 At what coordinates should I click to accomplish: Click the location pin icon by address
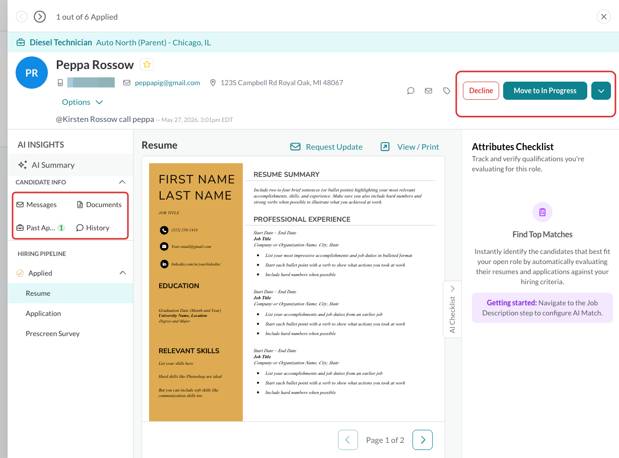point(213,83)
